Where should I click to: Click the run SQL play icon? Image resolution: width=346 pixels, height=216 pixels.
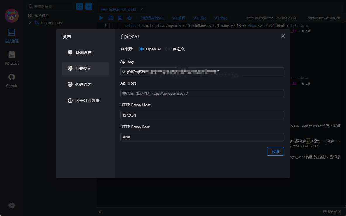pos(101,18)
